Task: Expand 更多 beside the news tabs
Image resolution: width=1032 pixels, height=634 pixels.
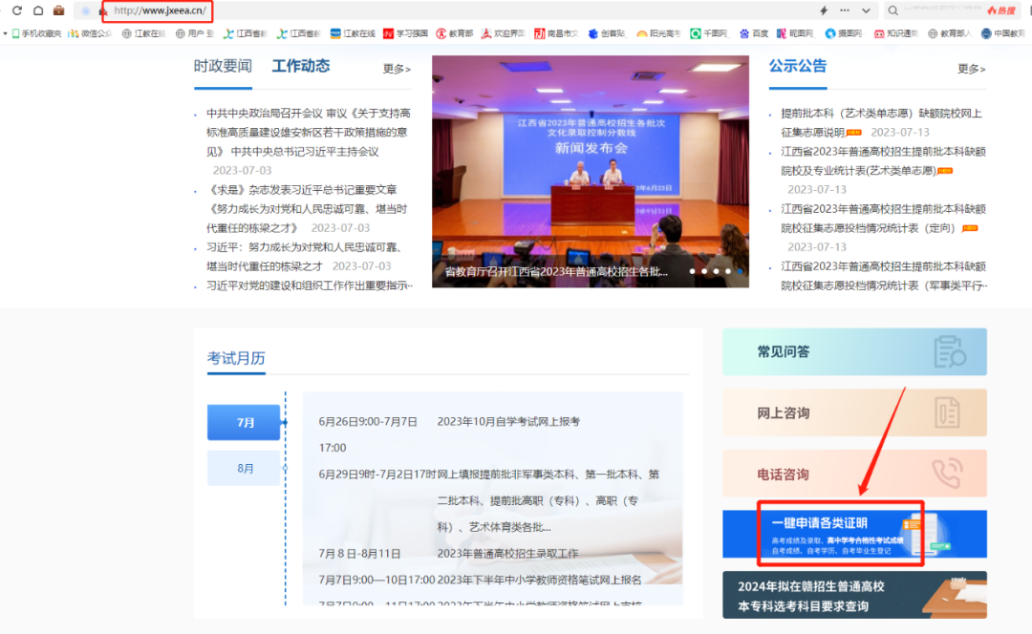Action: point(397,69)
